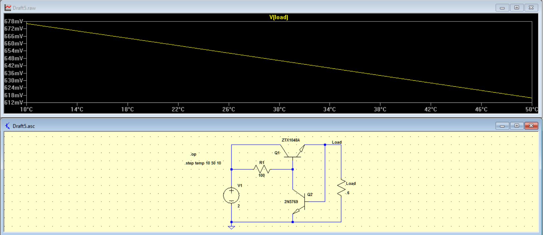The height and width of the screenshot is (235, 543).
Task: Click the ZTX1048A model label
Action: 290,140
